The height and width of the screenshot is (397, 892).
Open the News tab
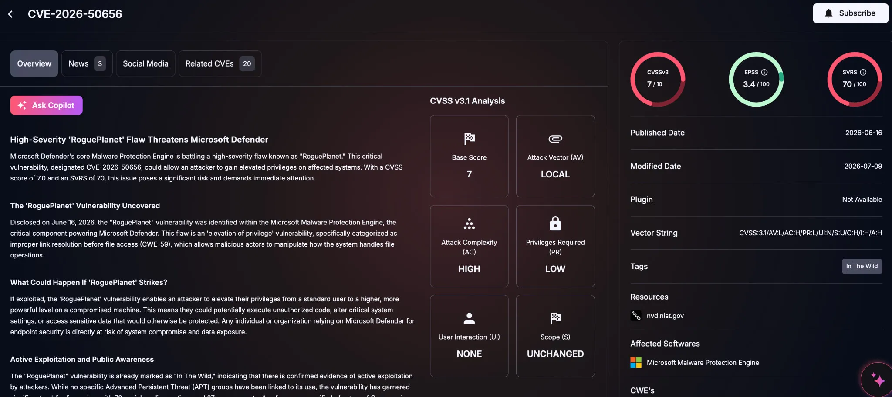tap(87, 63)
